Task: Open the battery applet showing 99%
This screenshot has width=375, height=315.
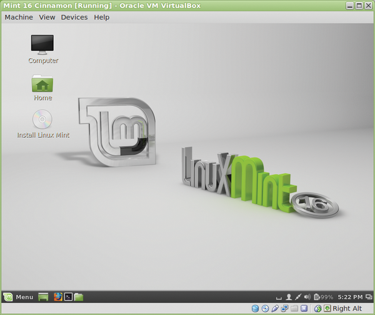Action: point(323,297)
